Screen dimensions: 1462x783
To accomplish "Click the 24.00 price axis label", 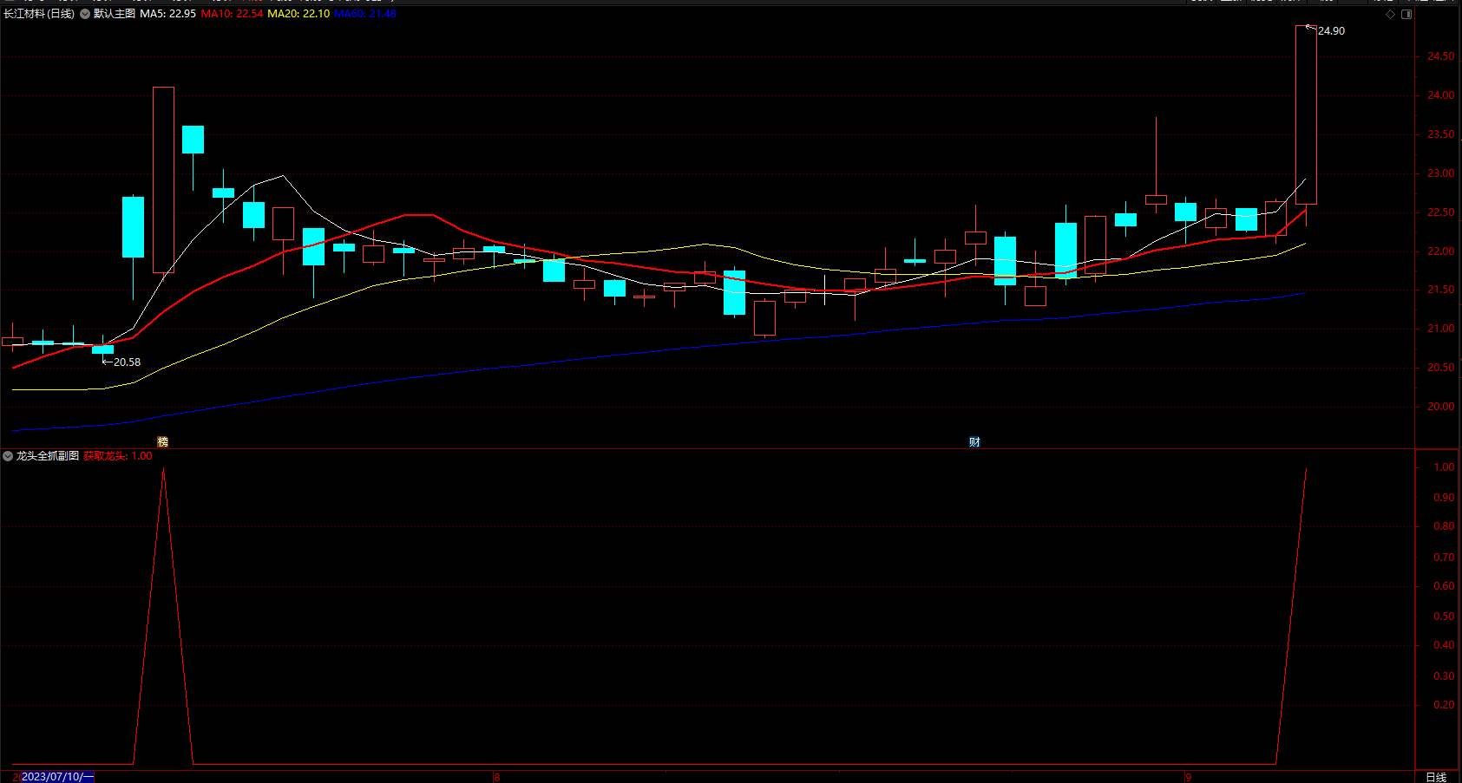I will pos(1440,95).
